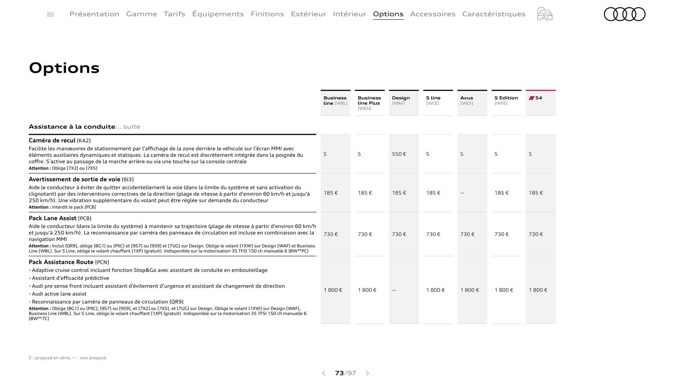Click Avertissement de sortie de voie title

pos(81,179)
